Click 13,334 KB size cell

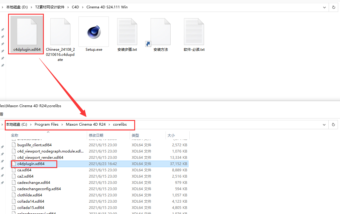pos(178,157)
